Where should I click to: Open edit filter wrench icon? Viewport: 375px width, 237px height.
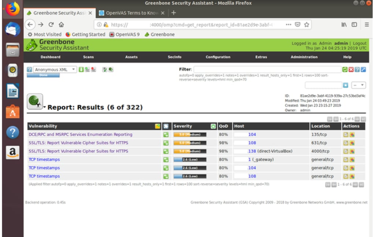(363, 69)
